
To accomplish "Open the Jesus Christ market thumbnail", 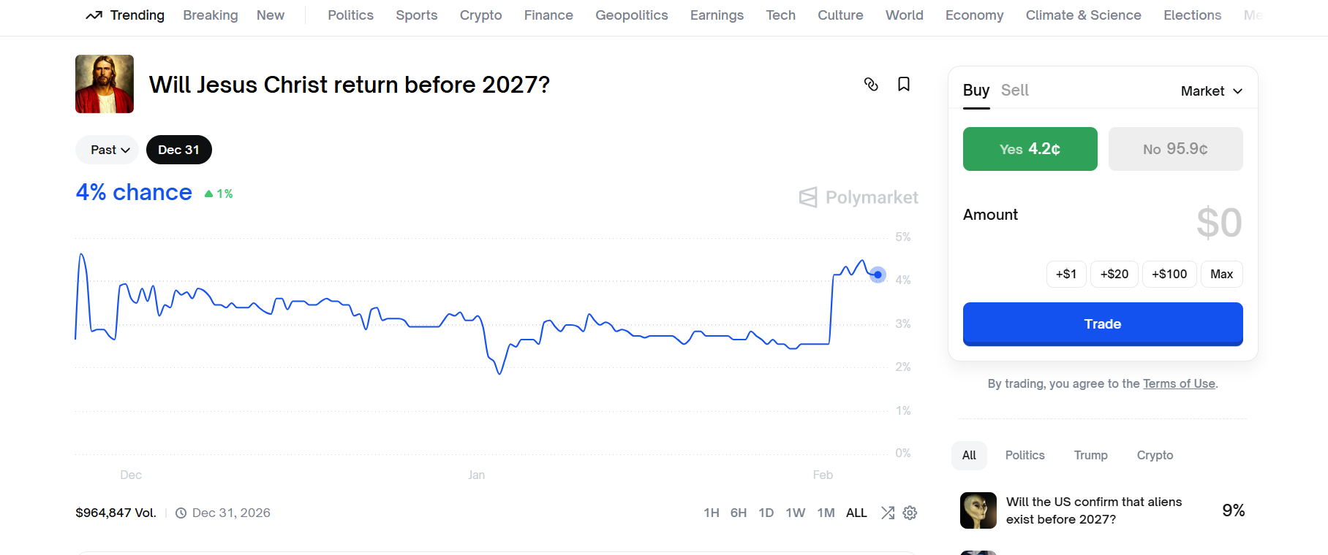I will [x=105, y=84].
